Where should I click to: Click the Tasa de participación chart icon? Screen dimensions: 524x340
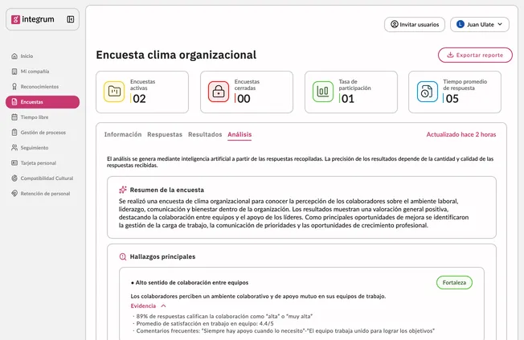tap(323, 92)
